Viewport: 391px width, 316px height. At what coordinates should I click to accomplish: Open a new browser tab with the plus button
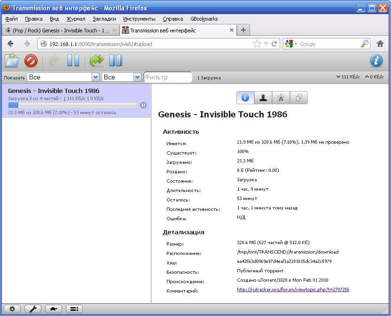(x=243, y=30)
